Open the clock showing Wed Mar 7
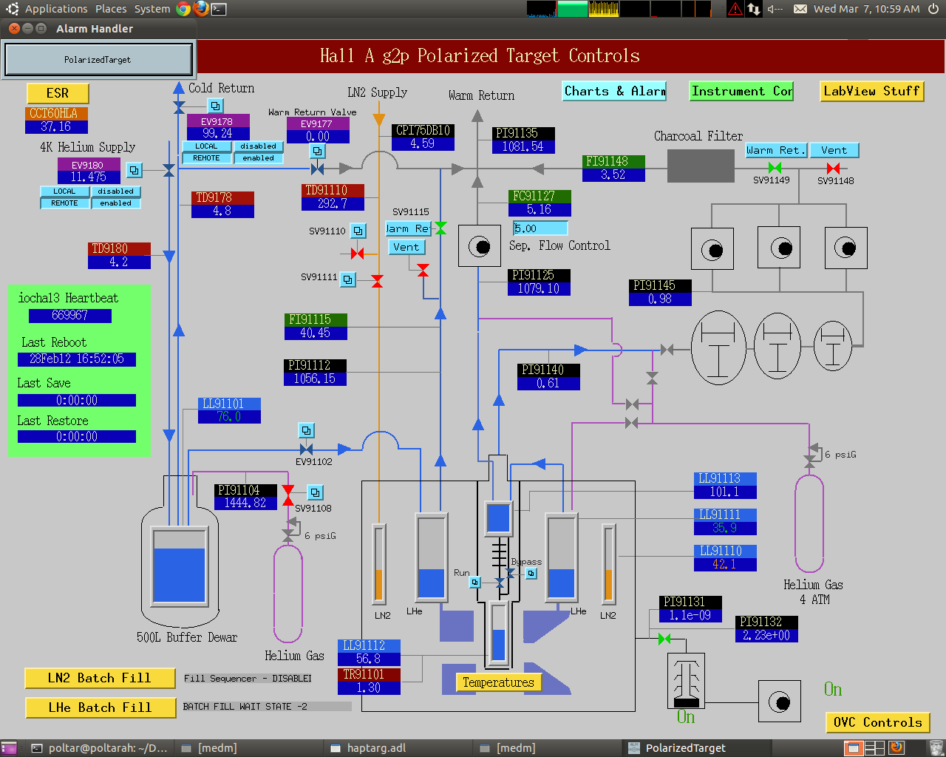Screen dimensions: 946x757 (x=866, y=9)
